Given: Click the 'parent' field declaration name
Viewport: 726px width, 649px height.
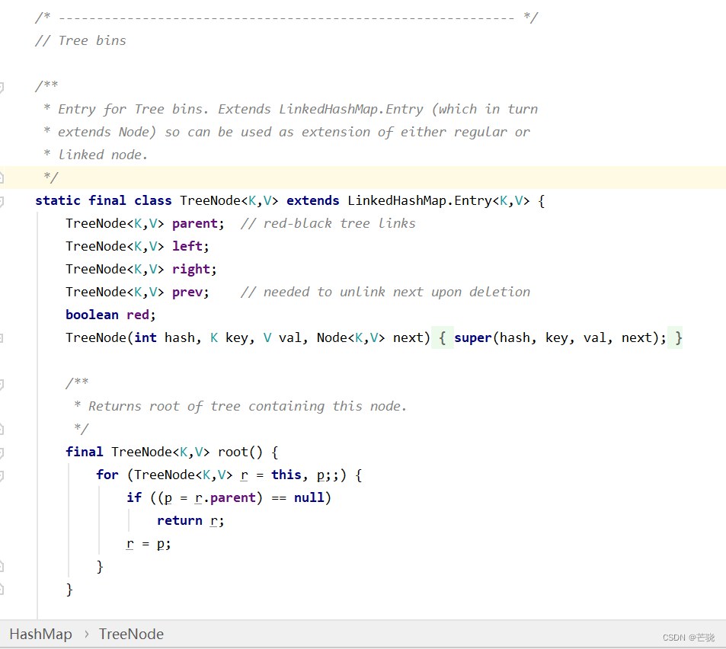Looking at the screenshot, I should [195, 224].
